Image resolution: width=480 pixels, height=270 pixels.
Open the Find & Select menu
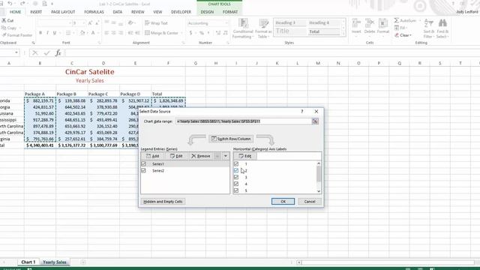[442, 28]
